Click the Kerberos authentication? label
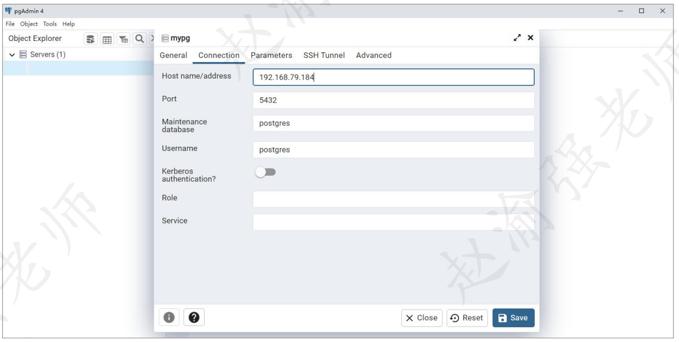Viewport: 679px width, 342px height. click(189, 175)
